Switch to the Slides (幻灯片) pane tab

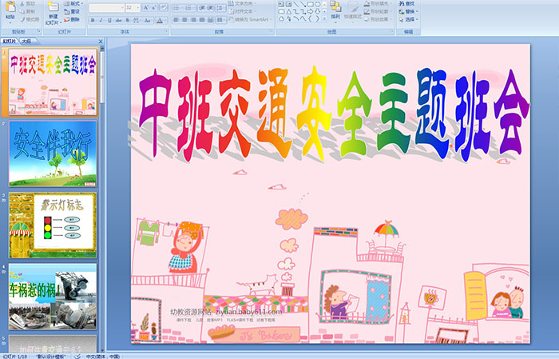pos(10,42)
